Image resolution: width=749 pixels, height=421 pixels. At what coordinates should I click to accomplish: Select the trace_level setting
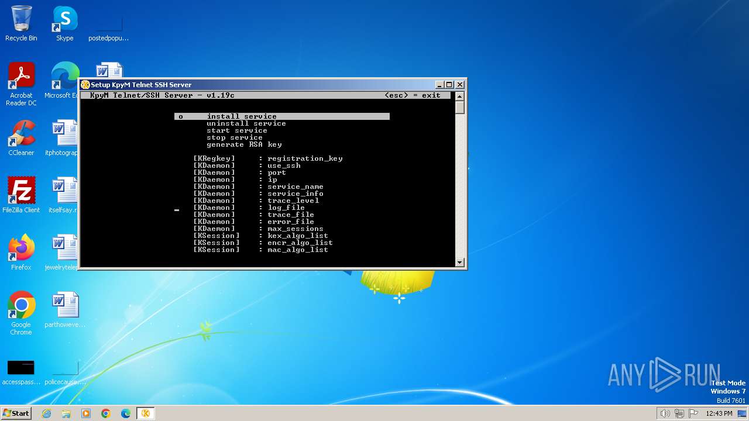(256, 201)
